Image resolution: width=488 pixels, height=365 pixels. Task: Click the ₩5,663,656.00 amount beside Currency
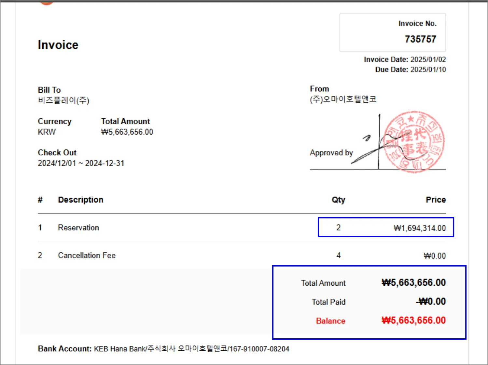[x=127, y=132]
